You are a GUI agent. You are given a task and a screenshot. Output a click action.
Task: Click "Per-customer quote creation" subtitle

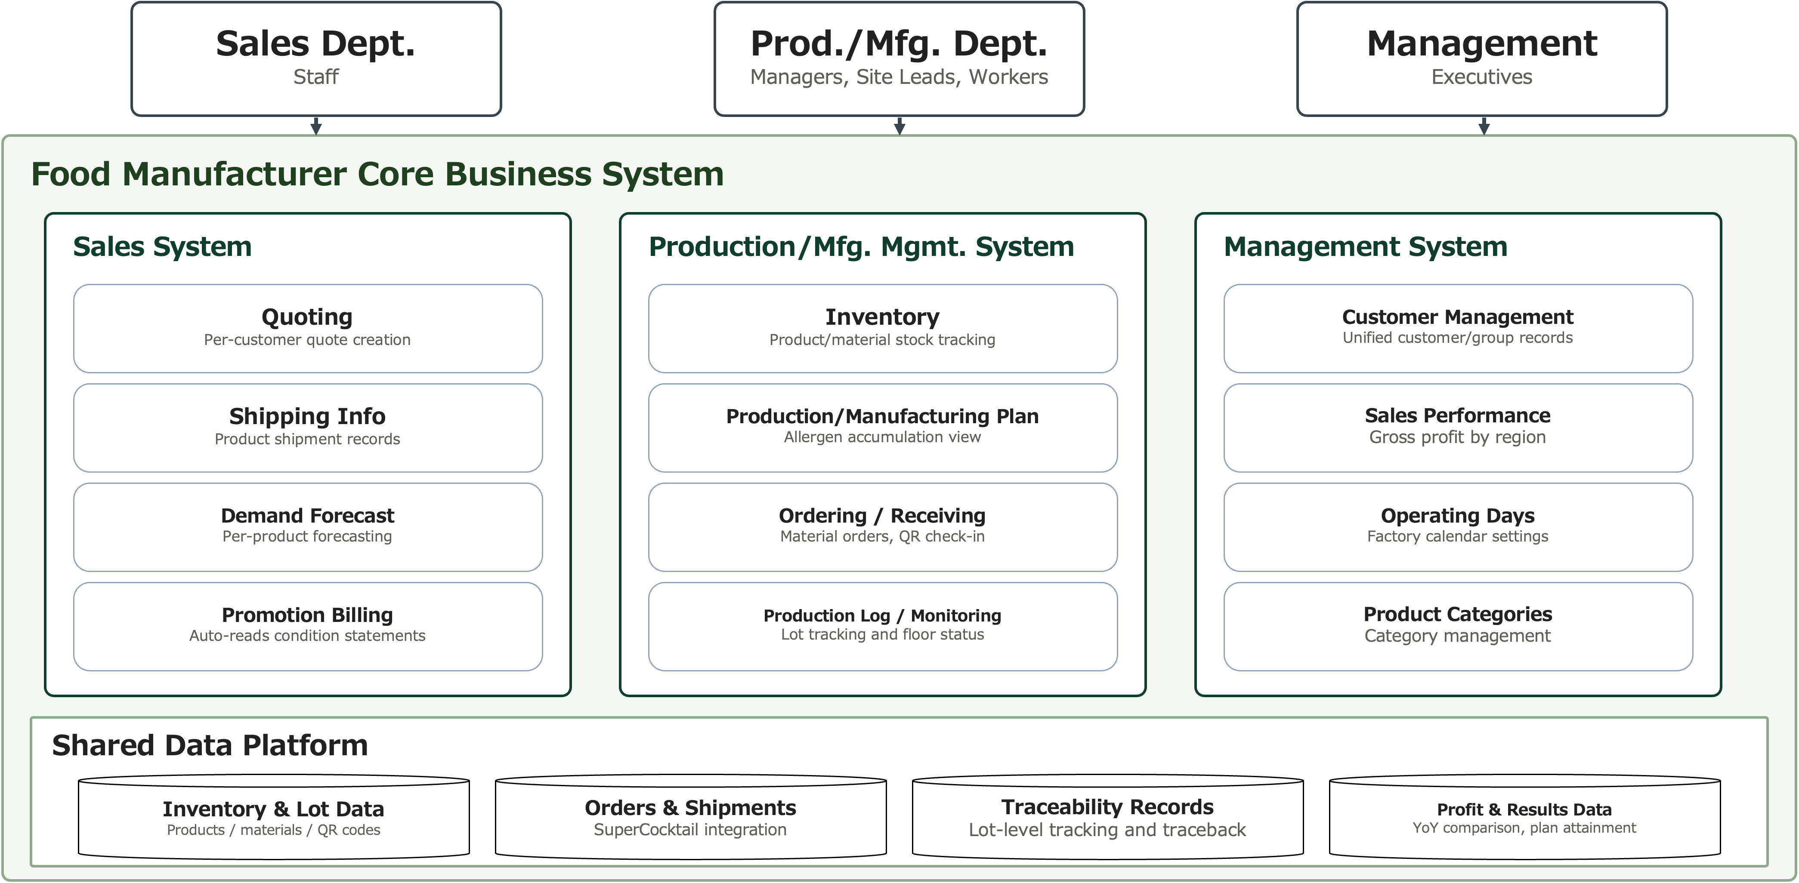(x=307, y=340)
